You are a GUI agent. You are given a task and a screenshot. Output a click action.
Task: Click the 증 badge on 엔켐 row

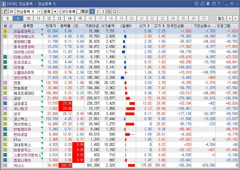pos(5,83)
